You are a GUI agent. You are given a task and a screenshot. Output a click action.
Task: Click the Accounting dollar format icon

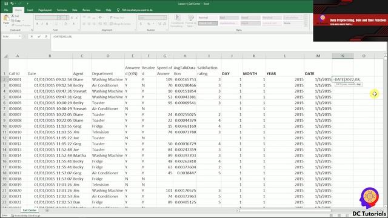pos(141,24)
